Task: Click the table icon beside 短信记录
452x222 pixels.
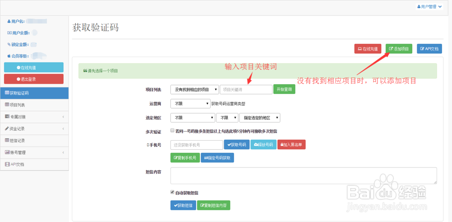Action: 7,140
